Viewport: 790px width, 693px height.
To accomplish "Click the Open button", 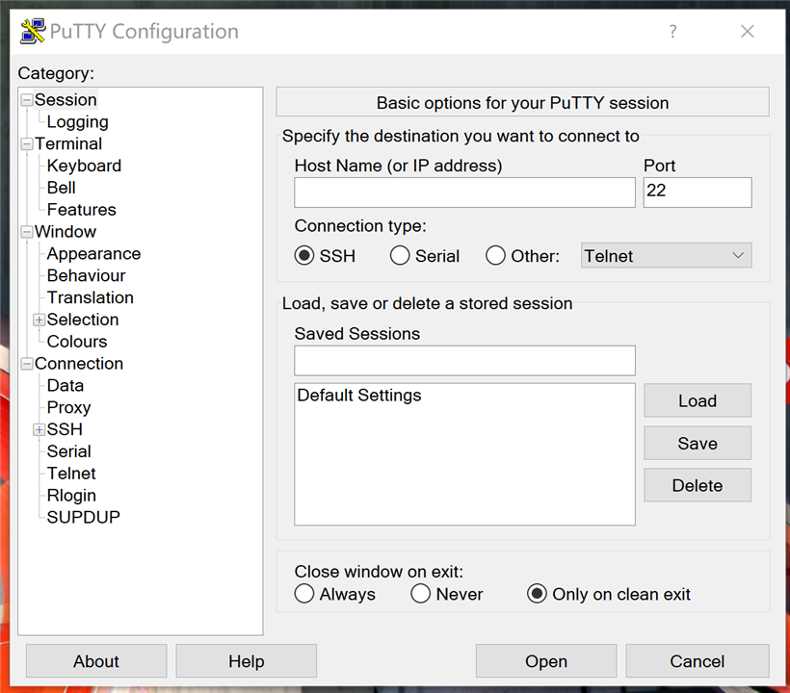I will (545, 661).
